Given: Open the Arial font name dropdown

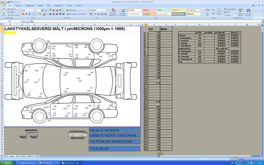Looking at the screenshot, I should tap(33, 10).
